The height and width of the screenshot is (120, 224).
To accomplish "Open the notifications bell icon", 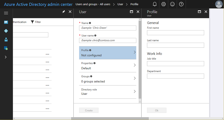I will click(x=155, y=4).
